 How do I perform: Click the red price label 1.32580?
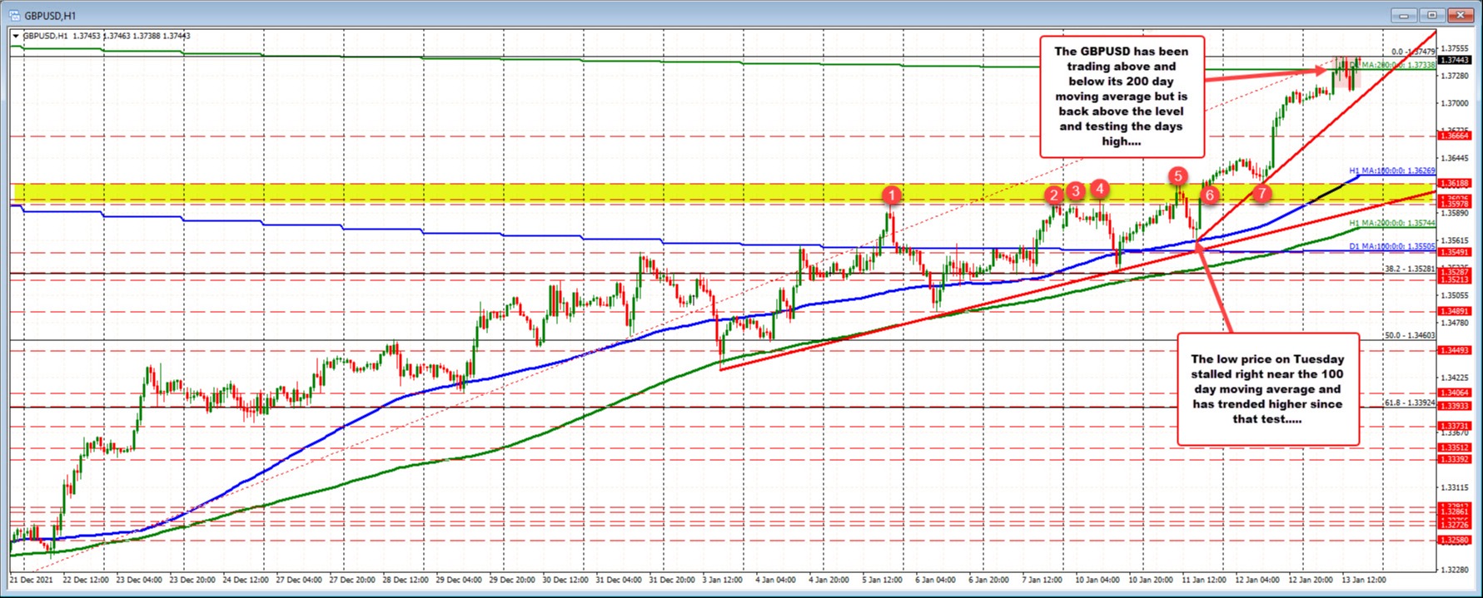click(1455, 540)
